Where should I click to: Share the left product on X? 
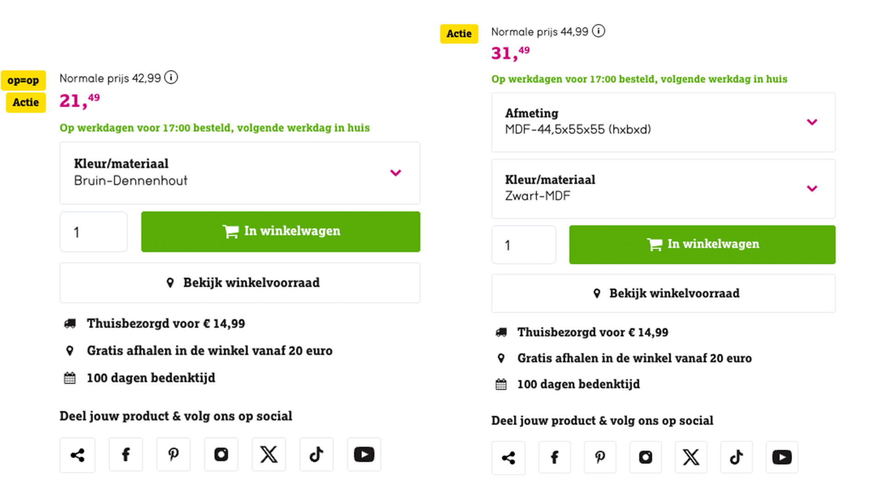tap(269, 455)
